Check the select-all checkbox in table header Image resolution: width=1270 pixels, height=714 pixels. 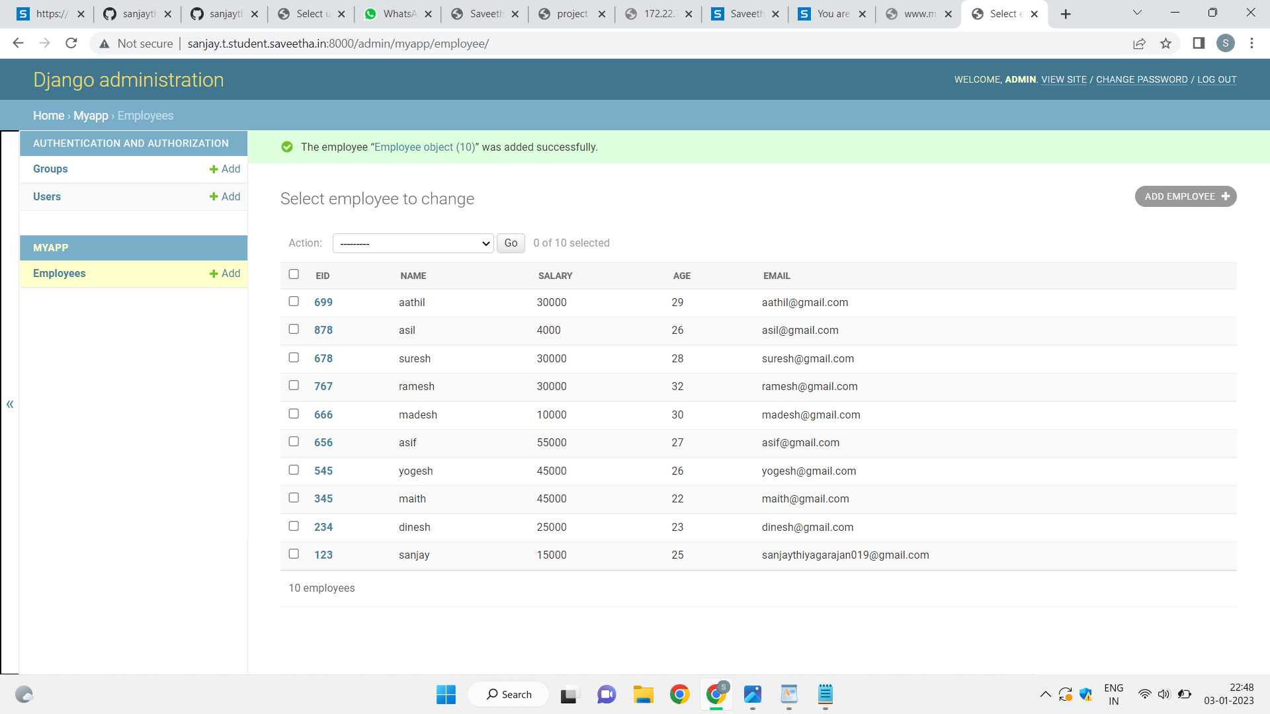coord(294,274)
